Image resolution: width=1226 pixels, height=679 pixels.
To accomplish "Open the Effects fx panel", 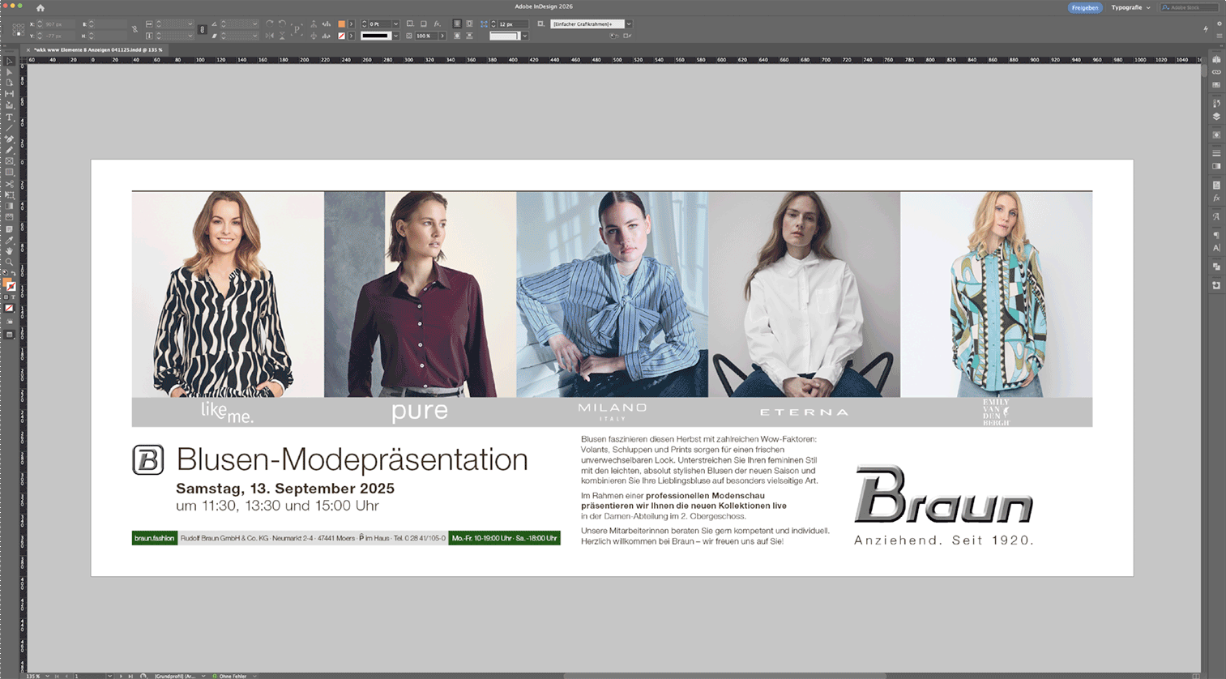I will click(x=1216, y=199).
